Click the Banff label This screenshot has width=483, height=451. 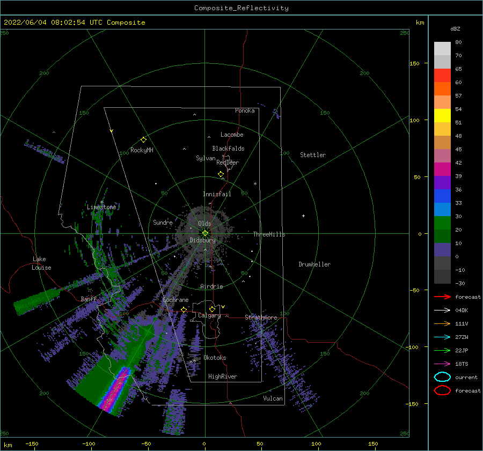pos(89,299)
